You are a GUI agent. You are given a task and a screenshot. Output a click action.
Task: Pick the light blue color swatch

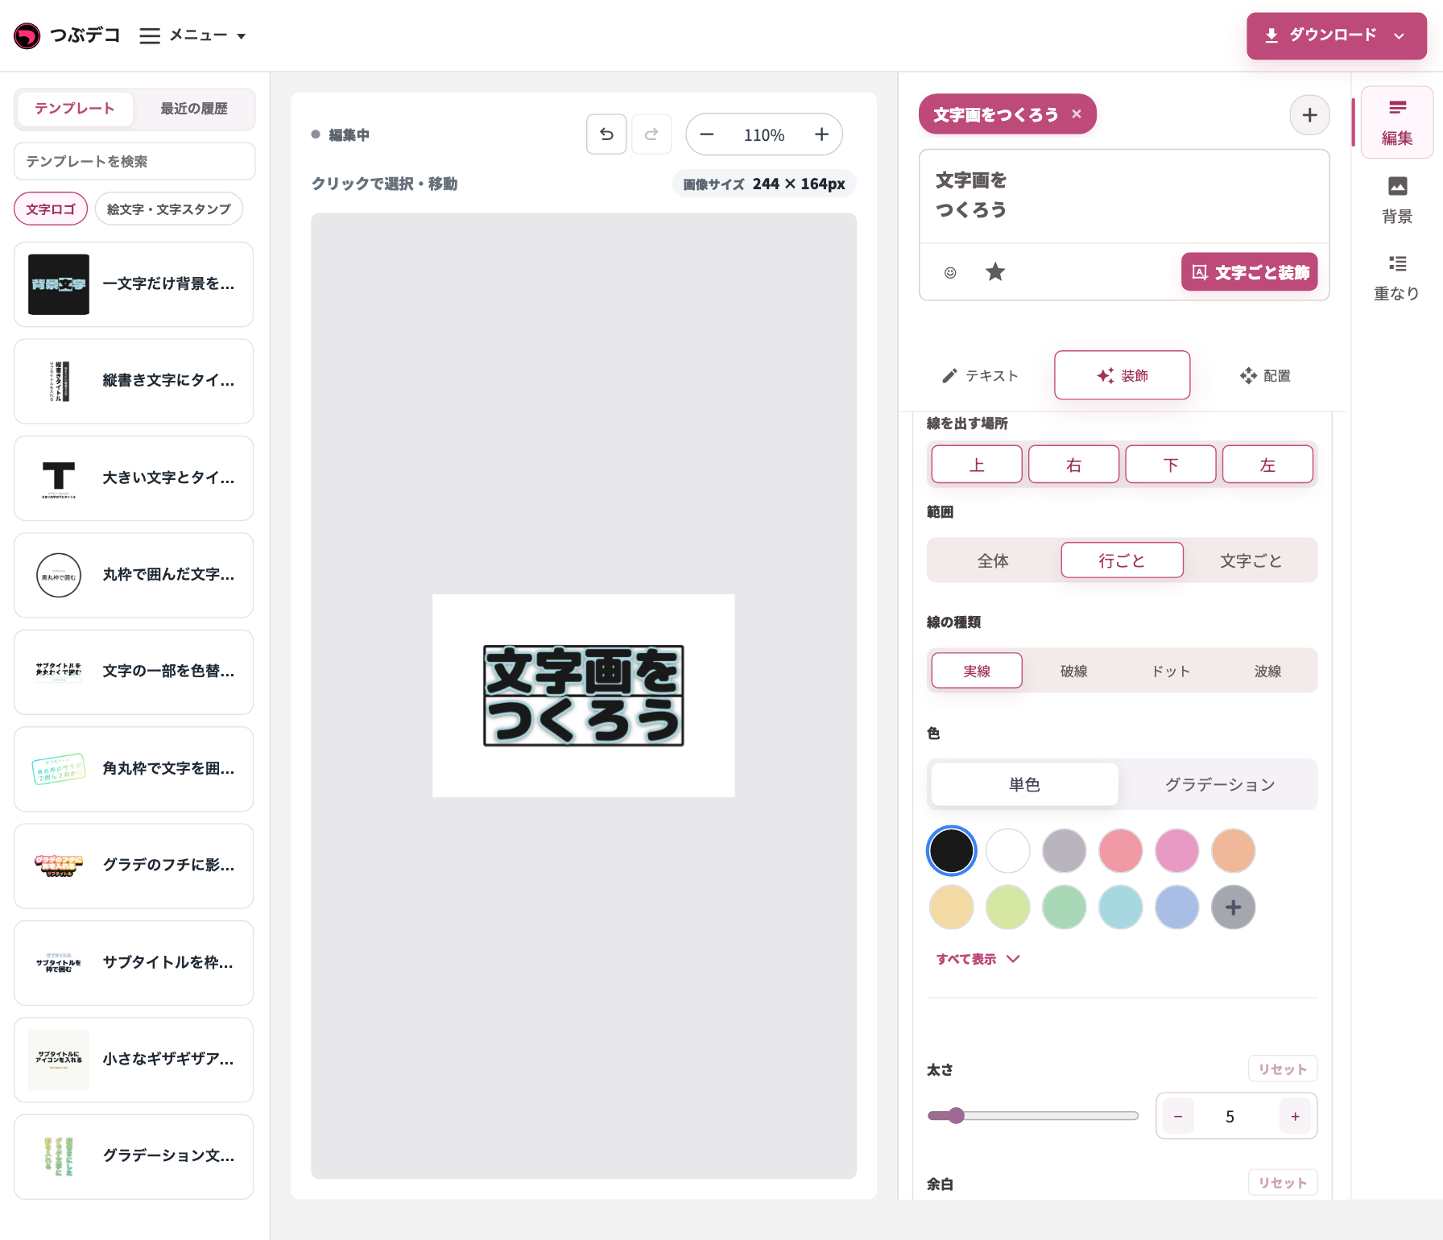pyautogui.click(x=1120, y=907)
